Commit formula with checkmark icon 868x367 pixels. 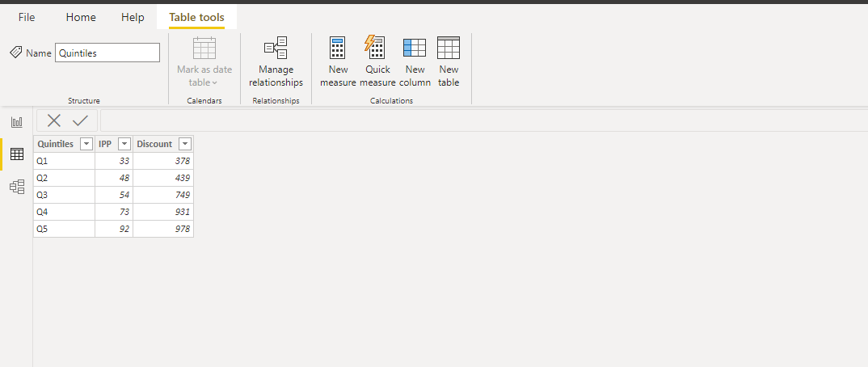click(80, 120)
